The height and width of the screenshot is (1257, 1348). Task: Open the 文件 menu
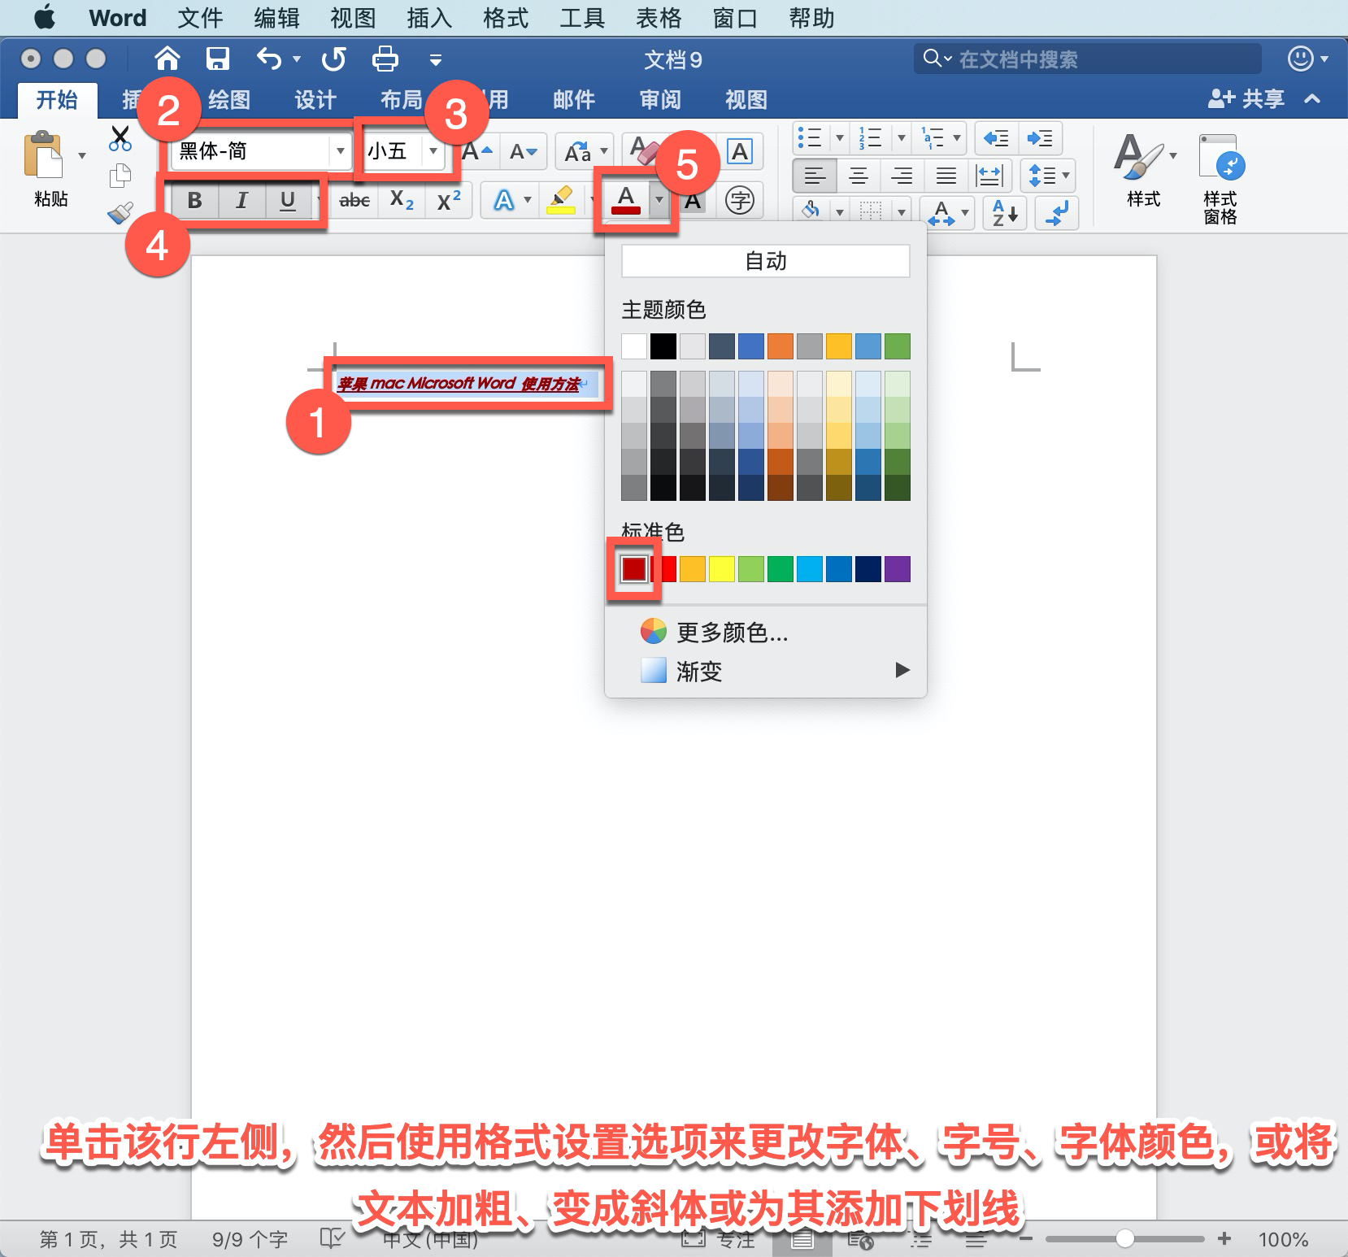pos(200,18)
